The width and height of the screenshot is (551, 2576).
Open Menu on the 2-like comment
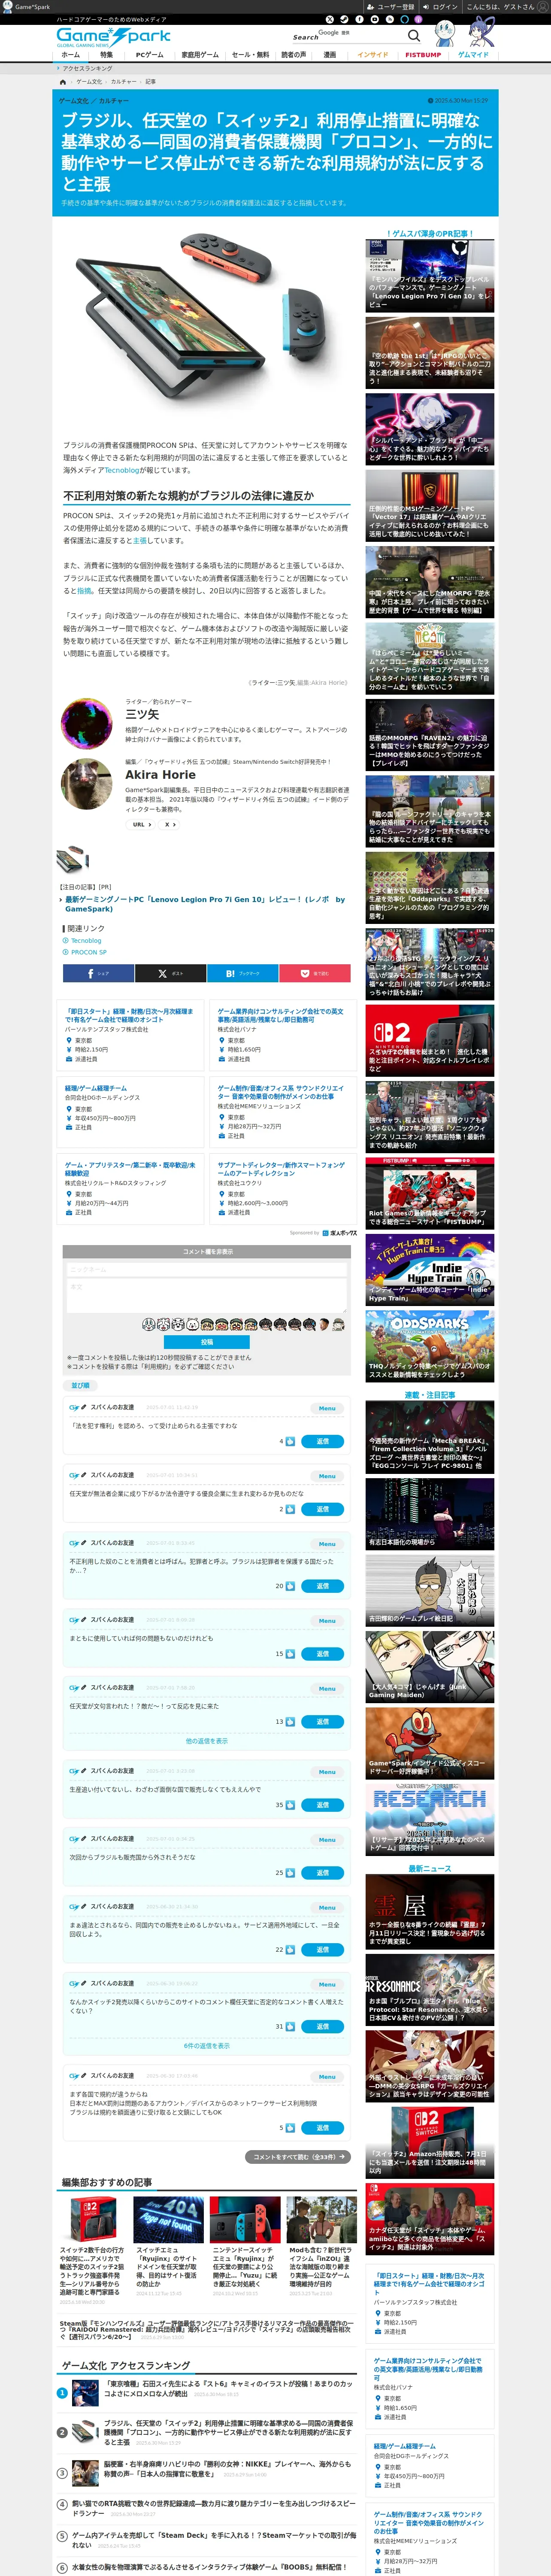point(327,1476)
